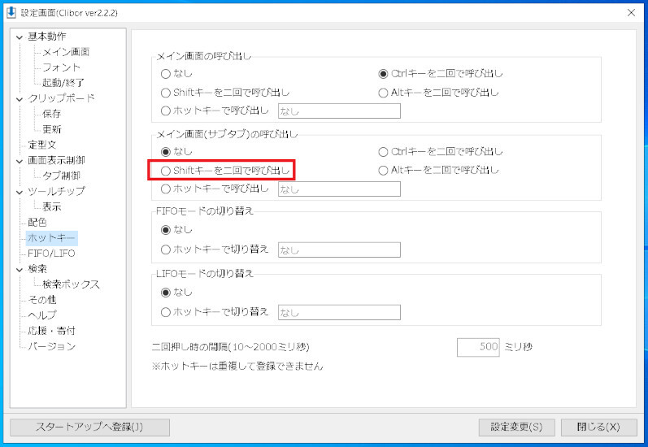This screenshot has height=447, width=648.
Task: Click the Clibor app icon in title bar
Action: (x=11, y=12)
